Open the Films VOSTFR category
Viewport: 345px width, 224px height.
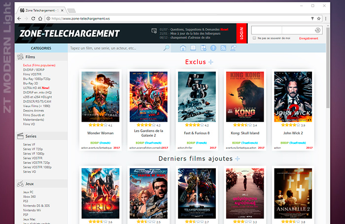click(x=32, y=74)
